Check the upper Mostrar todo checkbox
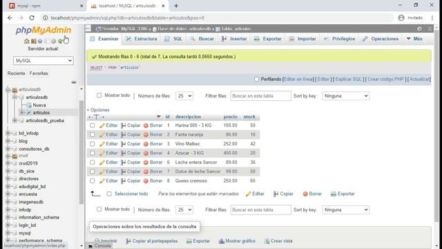 [99, 95]
